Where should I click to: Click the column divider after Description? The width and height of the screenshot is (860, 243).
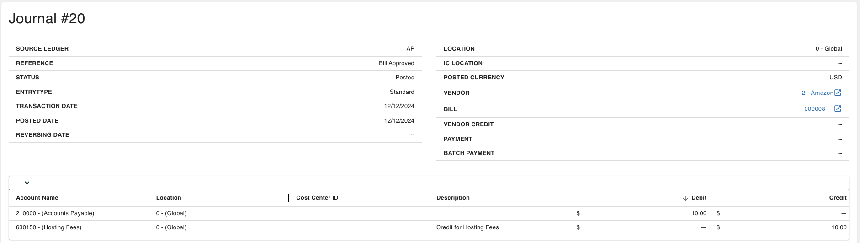(x=569, y=198)
